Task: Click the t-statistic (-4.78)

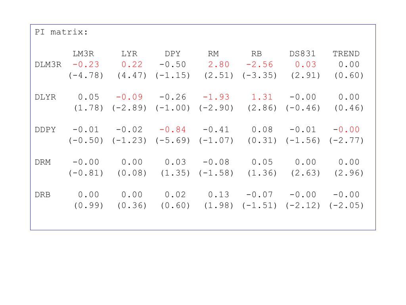Action: pyautogui.click(x=86, y=75)
